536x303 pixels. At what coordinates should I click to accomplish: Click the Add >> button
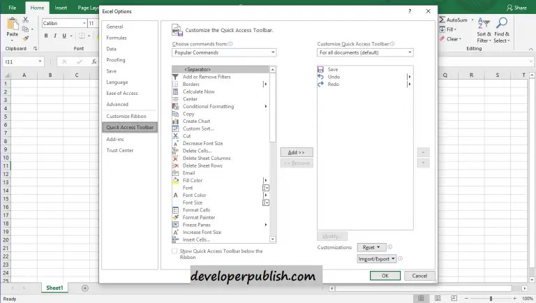tap(297, 152)
